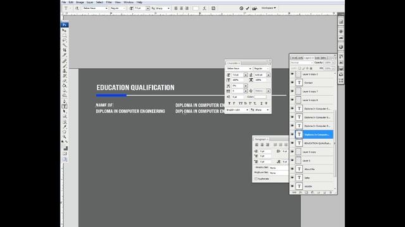Click the delete layer trash icon
The height and width of the screenshot is (227, 405).
(x=330, y=192)
